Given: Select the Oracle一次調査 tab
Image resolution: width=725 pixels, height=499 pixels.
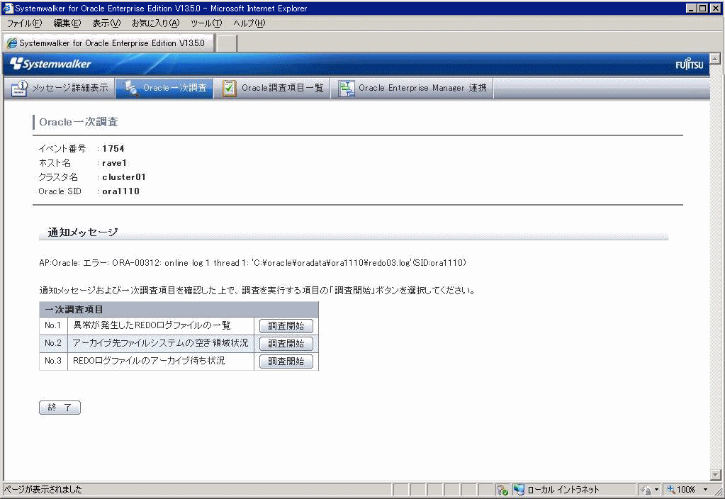Looking at the screenshot, I should [x=164, y=88].
